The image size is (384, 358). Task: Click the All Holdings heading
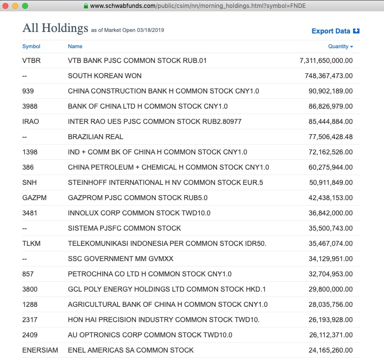click(55, 28)
